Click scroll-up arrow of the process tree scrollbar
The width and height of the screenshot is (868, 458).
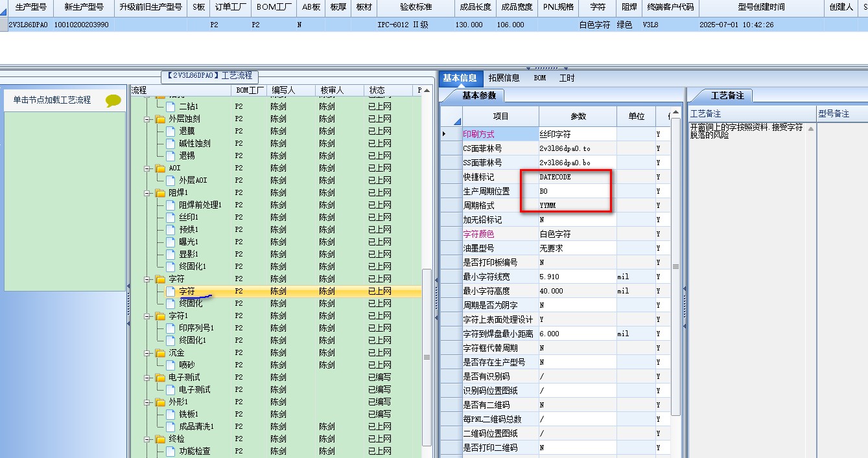click(x=427, y=91)
